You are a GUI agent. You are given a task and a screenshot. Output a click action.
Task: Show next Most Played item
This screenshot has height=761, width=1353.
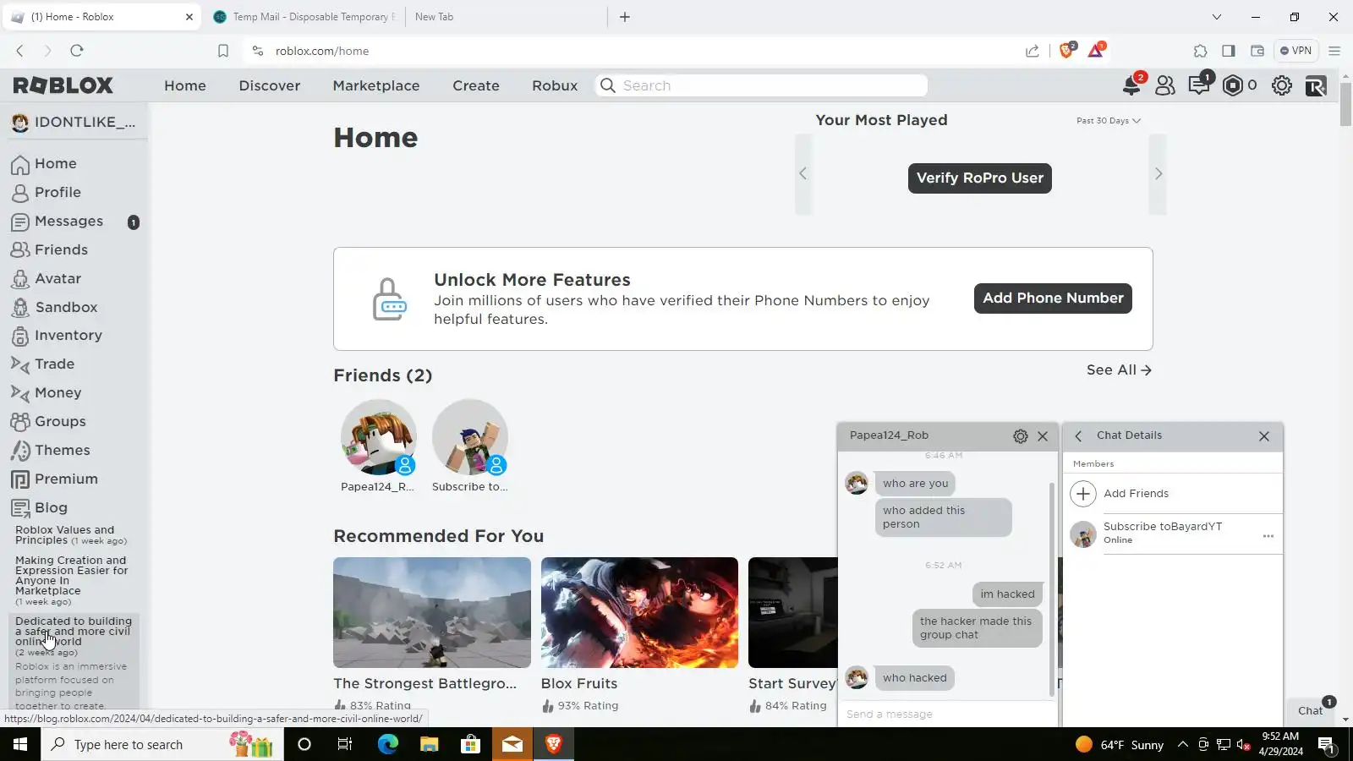click(x=1159, y=174)
